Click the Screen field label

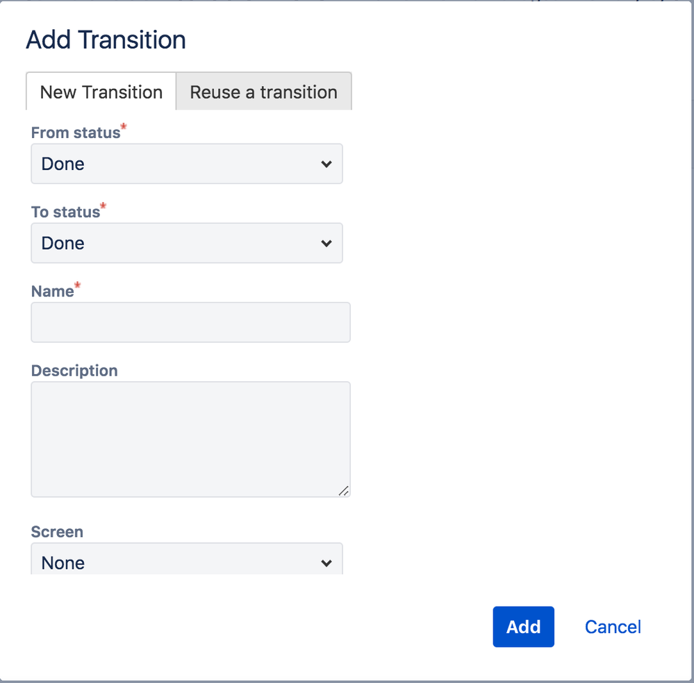pyautogui.click(x=56, y=532)
